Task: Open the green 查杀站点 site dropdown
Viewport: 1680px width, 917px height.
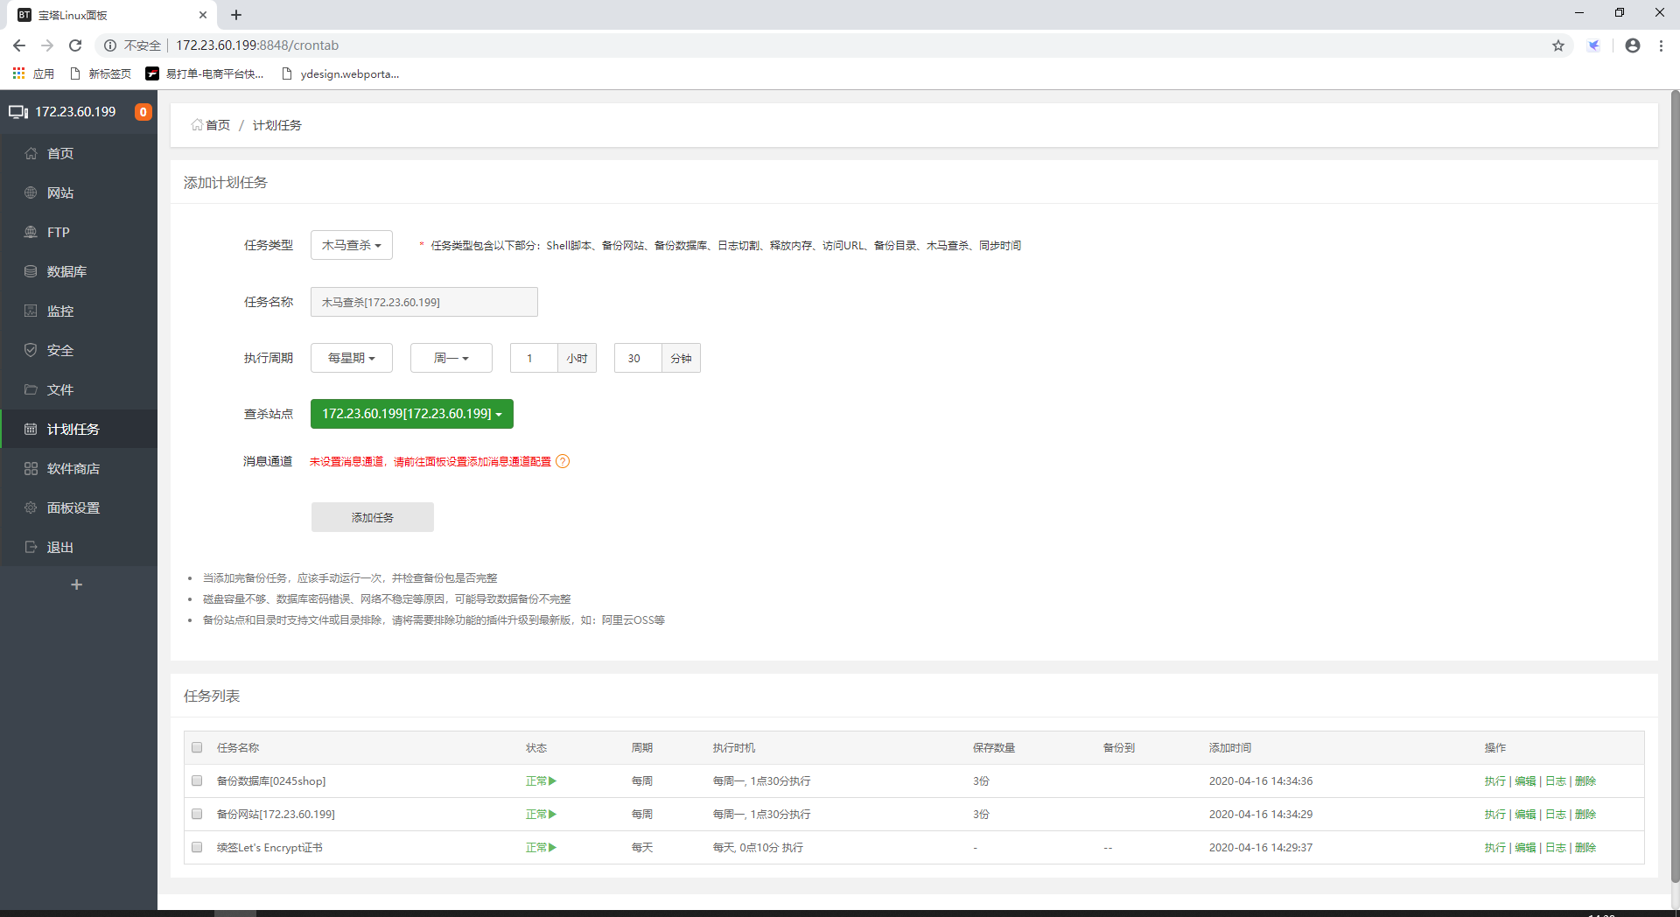Action: tap(412, 414)
